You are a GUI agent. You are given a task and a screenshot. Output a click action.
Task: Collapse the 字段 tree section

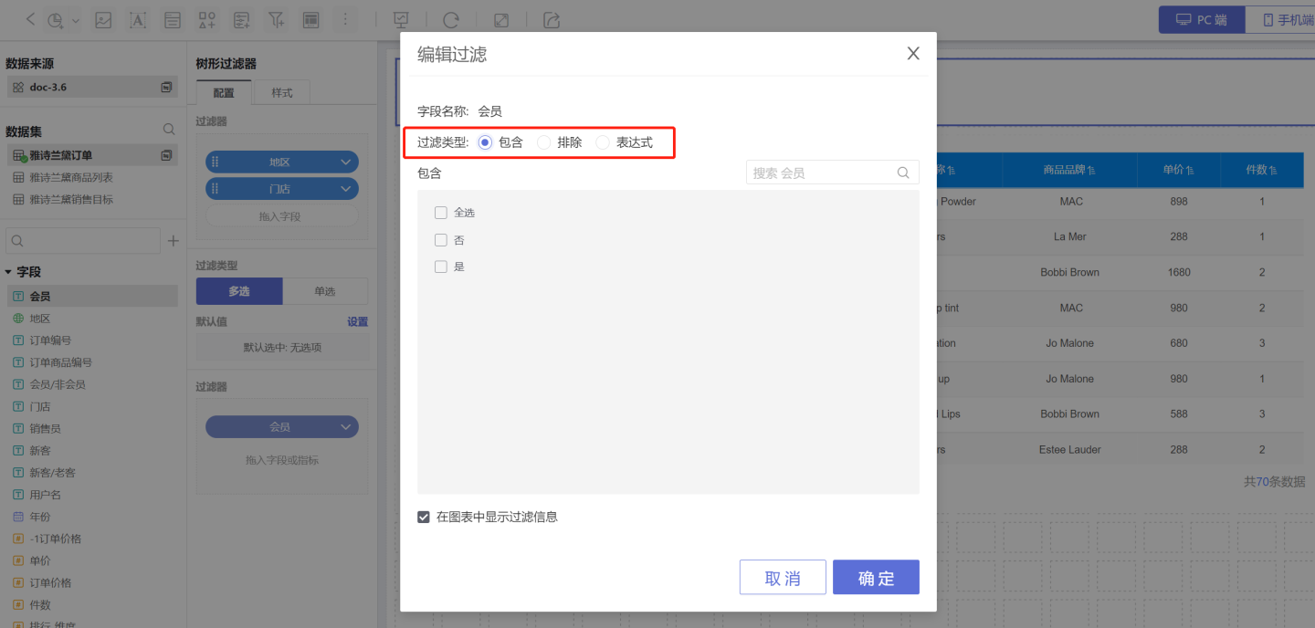click(9, 272)
